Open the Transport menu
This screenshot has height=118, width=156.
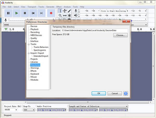(32, 7)
